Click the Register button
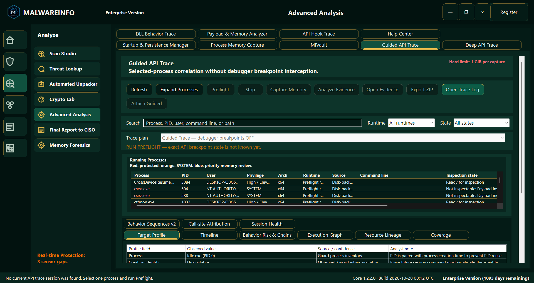The image size is (534, 283). [x=509, y=12]
